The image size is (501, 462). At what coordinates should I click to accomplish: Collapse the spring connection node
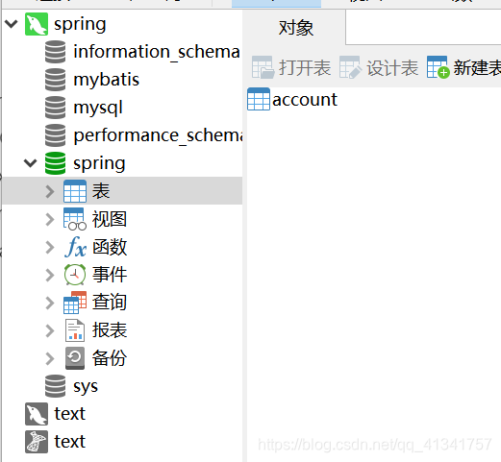(12, 24)
